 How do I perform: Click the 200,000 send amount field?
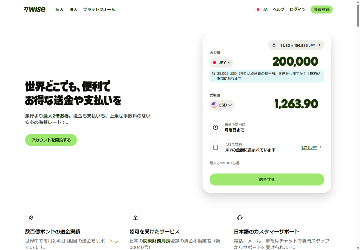pyautogui.click(x=295, y=61)
